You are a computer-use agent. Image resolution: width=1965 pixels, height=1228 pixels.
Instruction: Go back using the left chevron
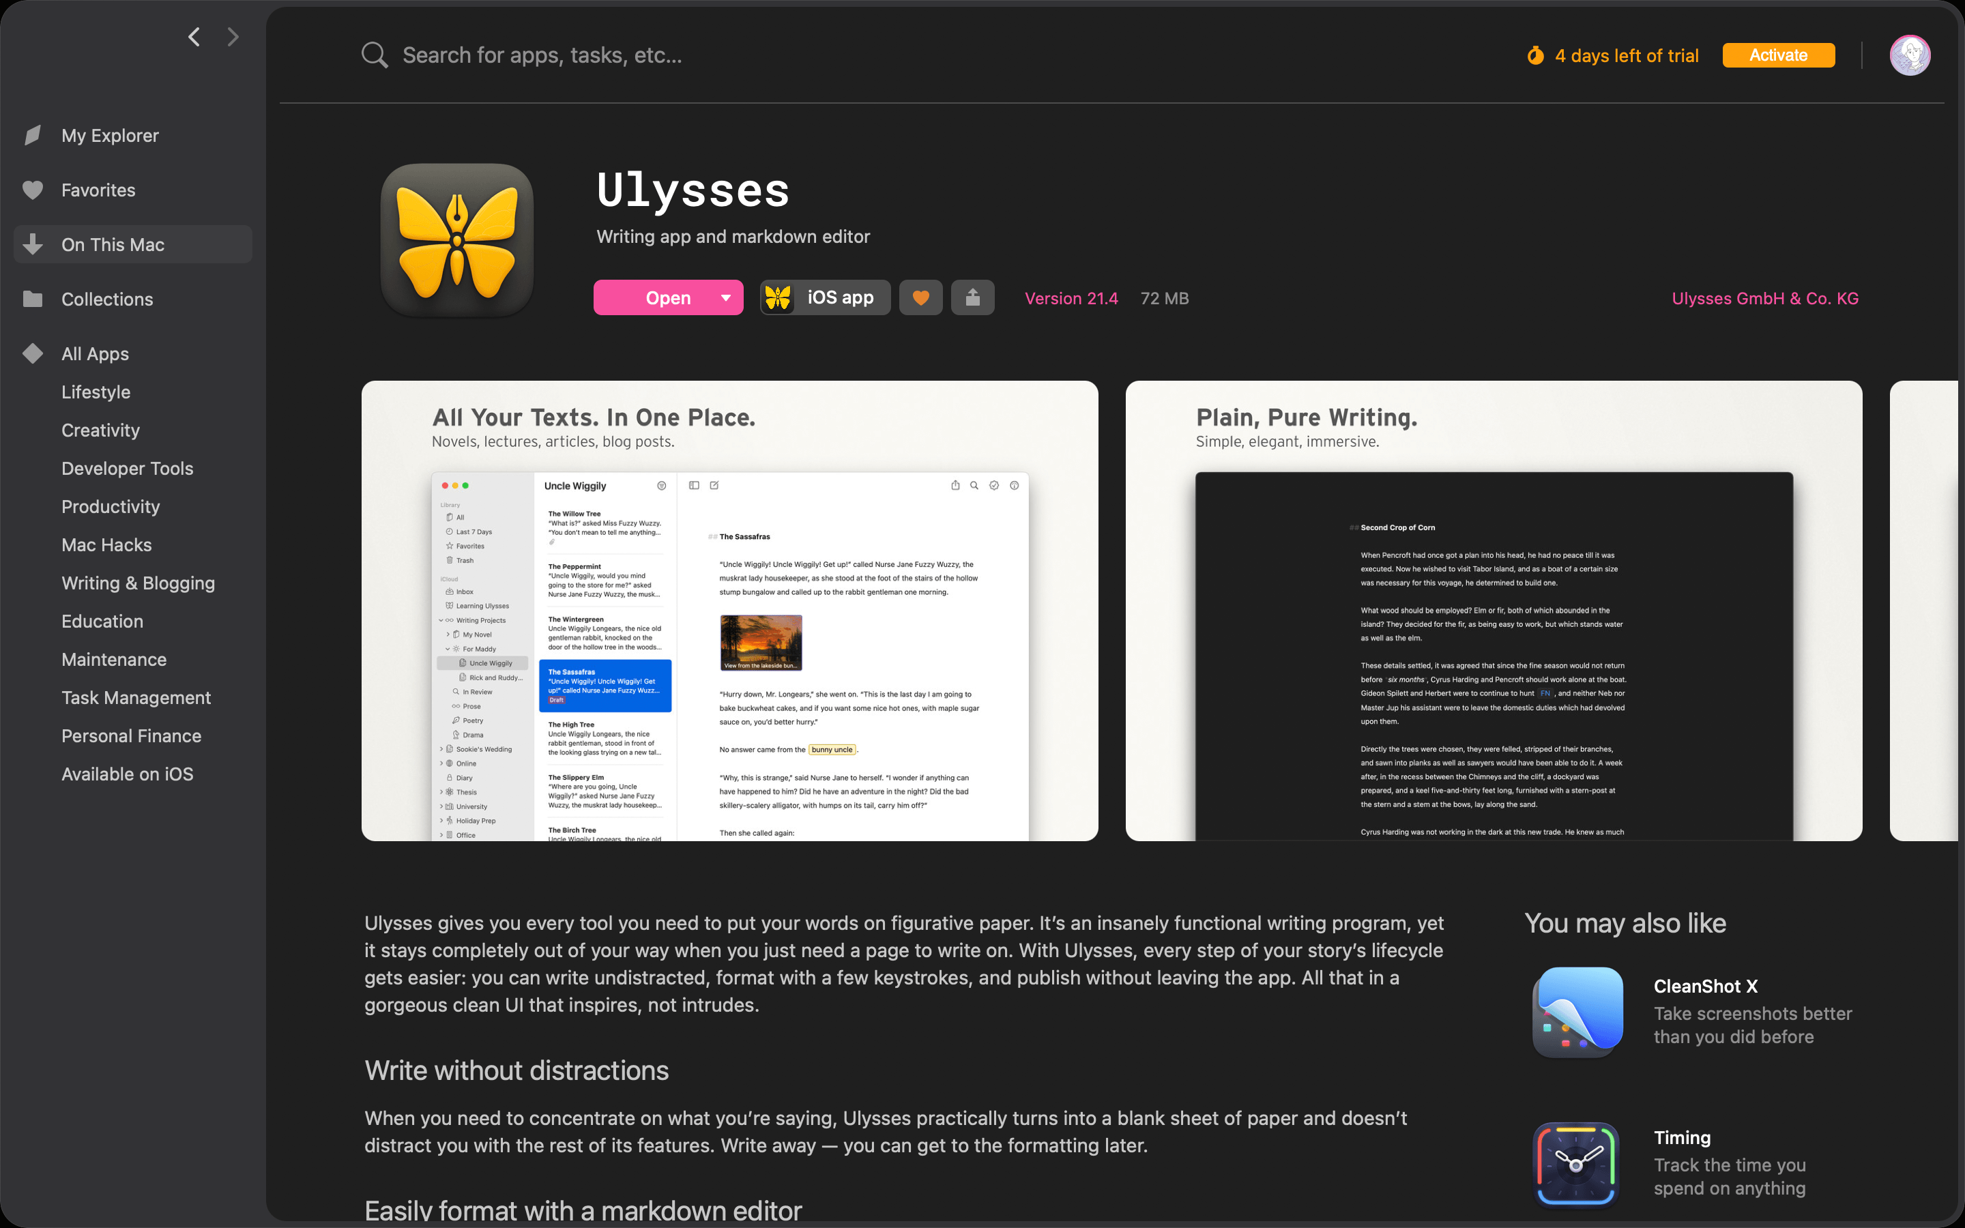[x=194, y=38]
